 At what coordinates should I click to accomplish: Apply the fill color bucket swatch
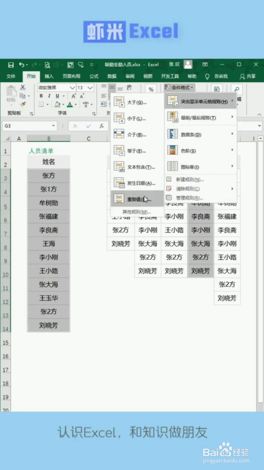click(57, 104)
